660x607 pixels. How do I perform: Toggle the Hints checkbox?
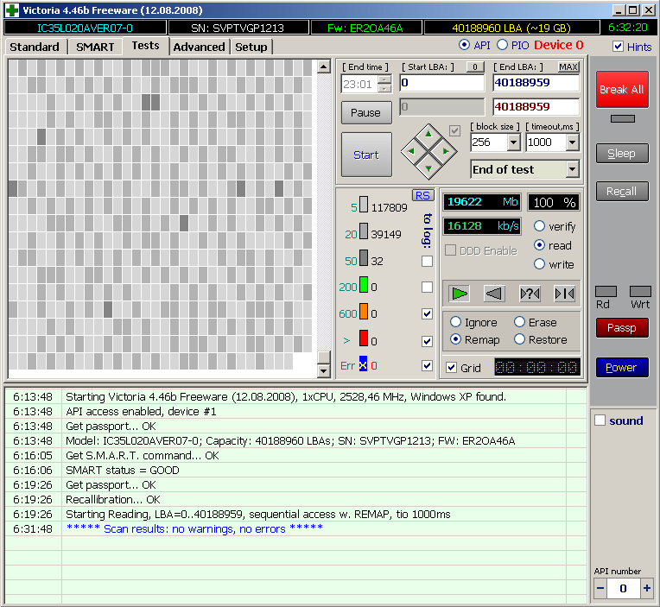(x=618, y=47)
